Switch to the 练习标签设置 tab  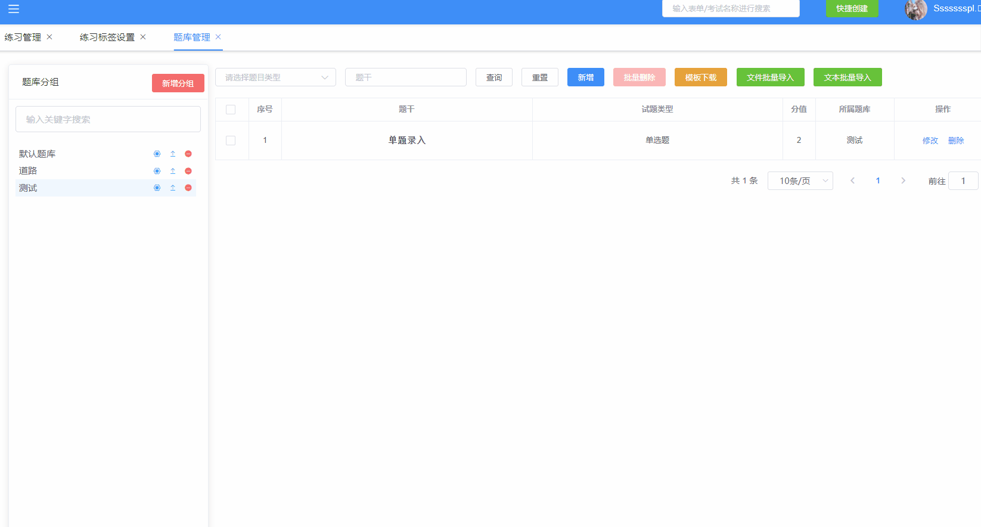click(x=107, y=37)
